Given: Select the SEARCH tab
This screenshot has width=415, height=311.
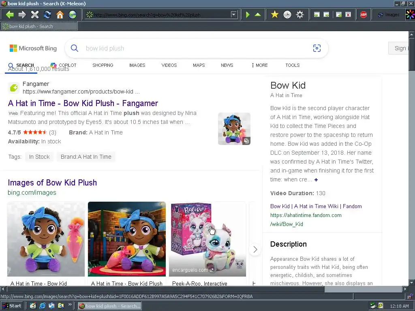Looking at the screenshot, I should pos(21,65).
